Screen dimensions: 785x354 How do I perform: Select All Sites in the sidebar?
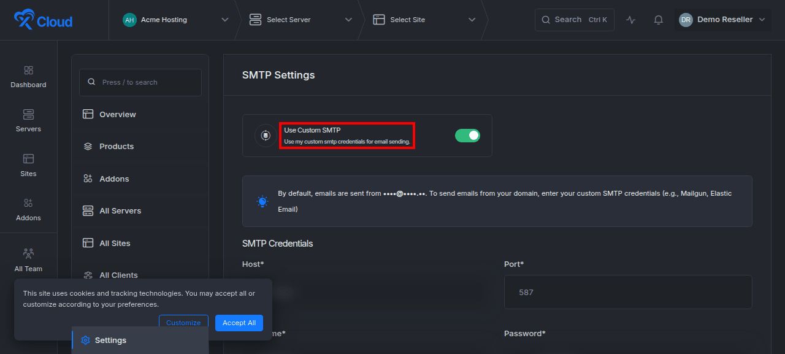point(140,244)
